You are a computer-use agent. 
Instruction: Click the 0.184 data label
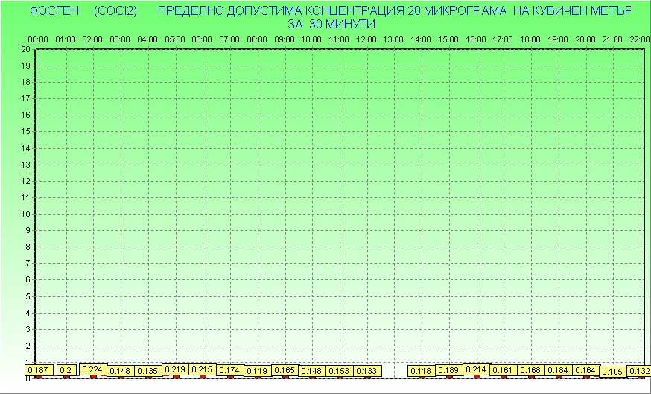[x=559, y=370]
